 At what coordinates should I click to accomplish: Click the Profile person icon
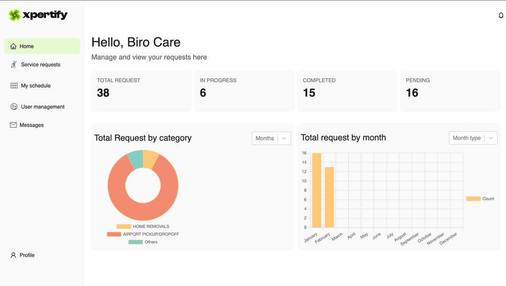click(x=13, y=255)
